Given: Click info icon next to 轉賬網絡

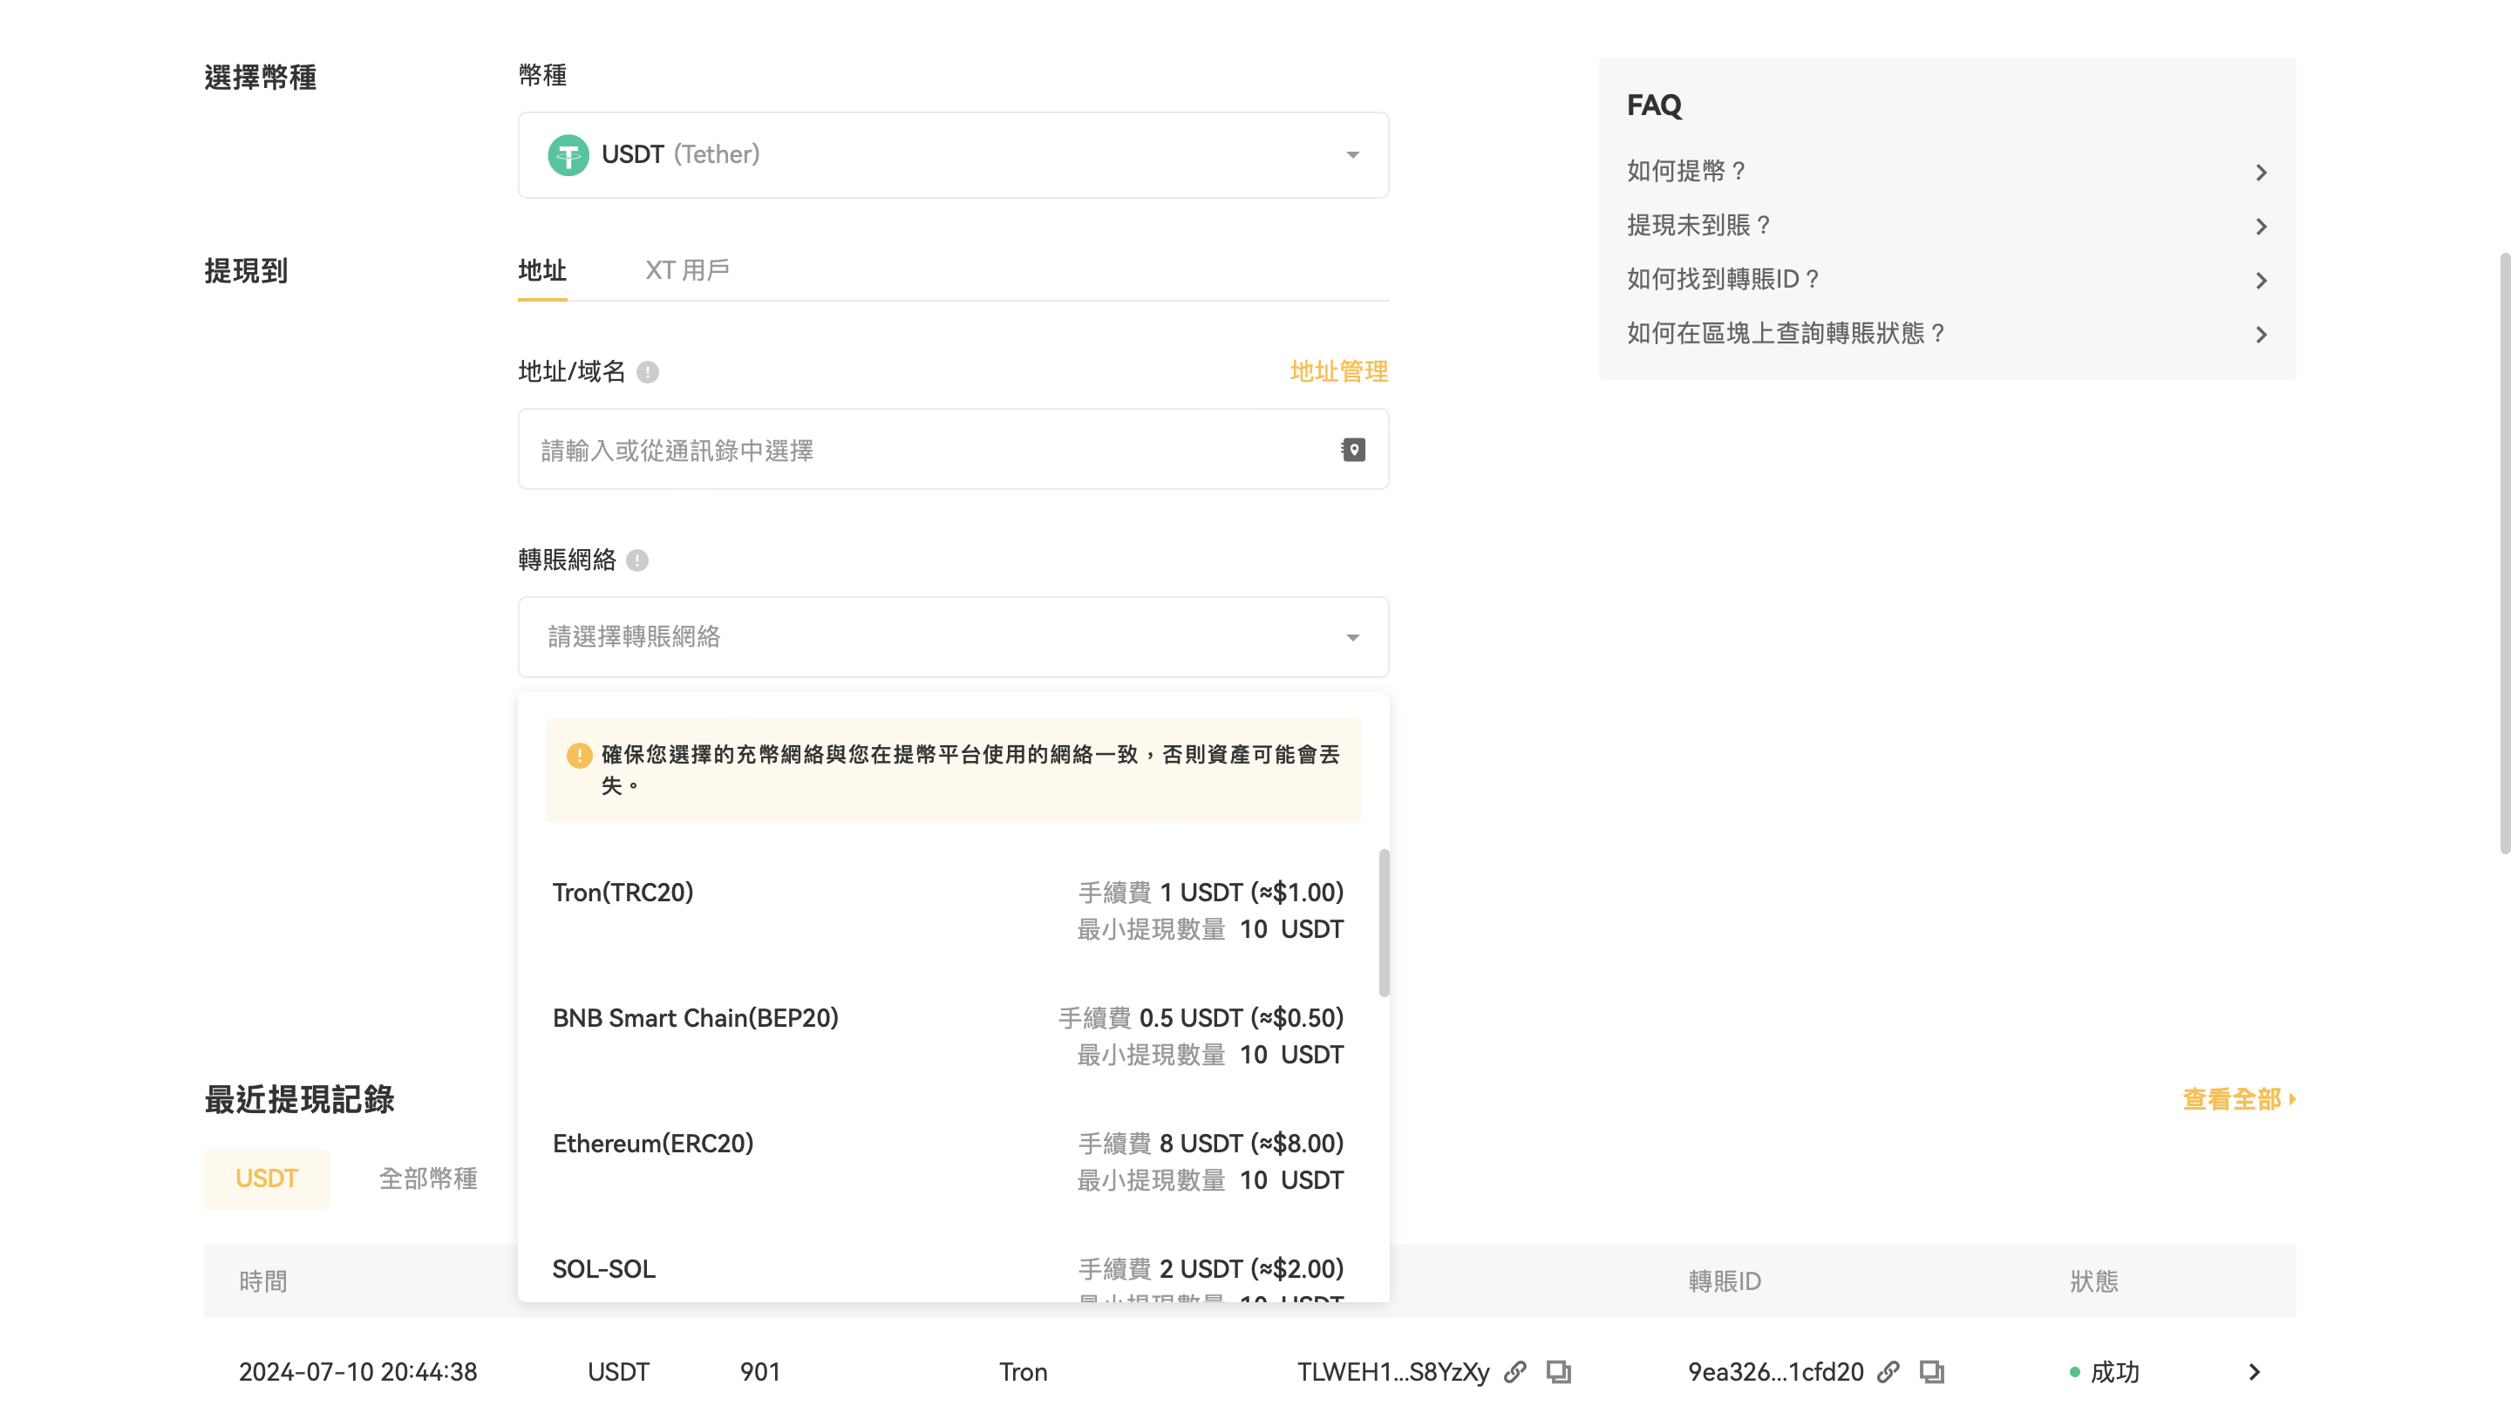Looking at the screenshot, I should click(637, 560).
